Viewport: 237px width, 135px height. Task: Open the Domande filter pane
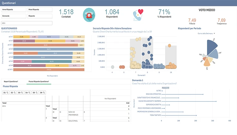[x=14, y=16]
